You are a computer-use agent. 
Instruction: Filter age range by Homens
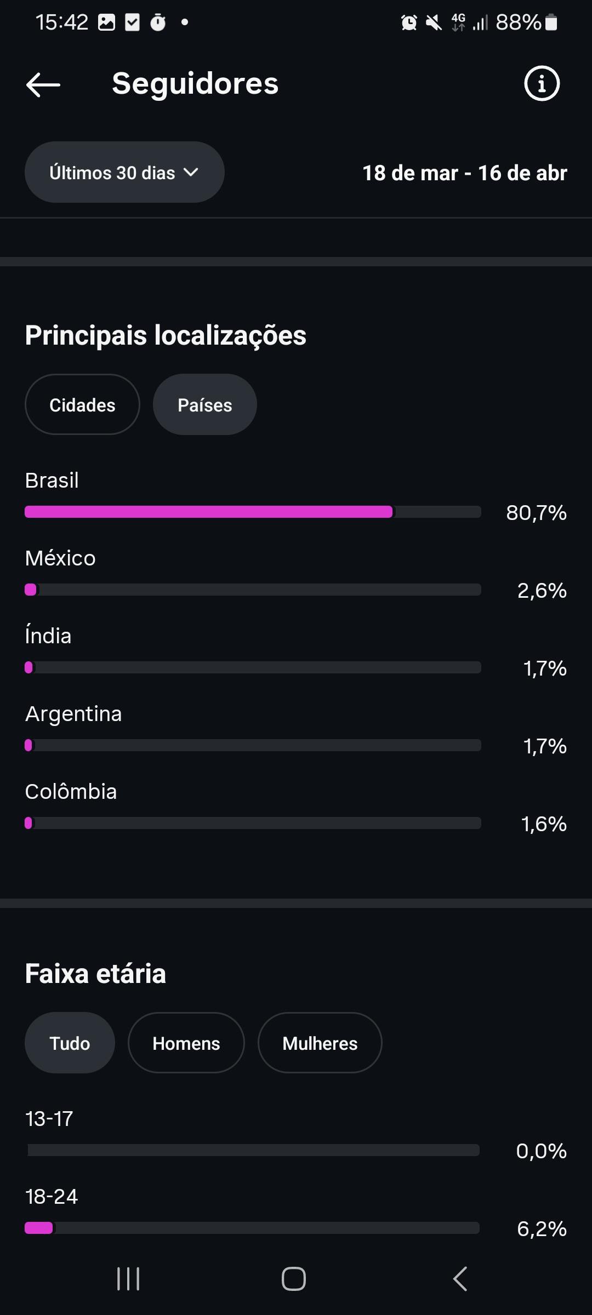point(186,1043)
